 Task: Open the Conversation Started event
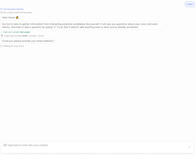[x=13, y=9]
